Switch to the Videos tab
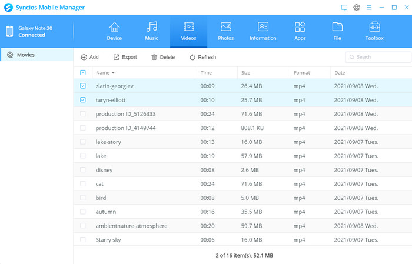Image resolution: width=412 pixels, height=264 pixels. pyautogui.click(x=188, y=31)
